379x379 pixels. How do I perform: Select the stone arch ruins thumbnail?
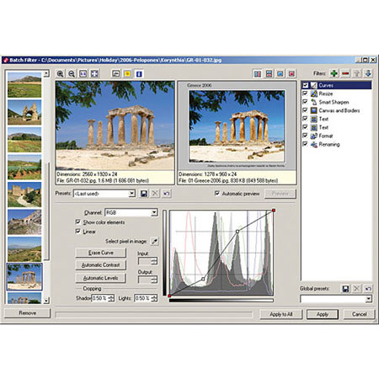pyautogui.click(x=24, y=112)
